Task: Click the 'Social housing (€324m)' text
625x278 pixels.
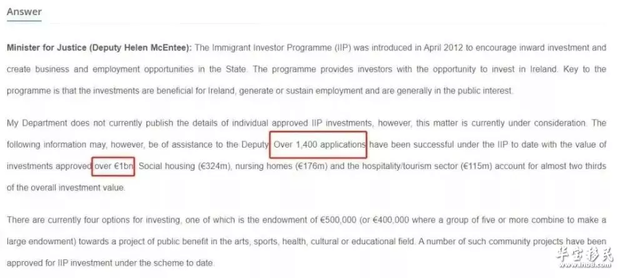Action: (x=186, y=166)
